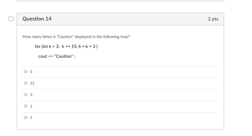Flag Question 14 for review
The height and width of the screenshot is (136, 252).
[x=11, y=19]
